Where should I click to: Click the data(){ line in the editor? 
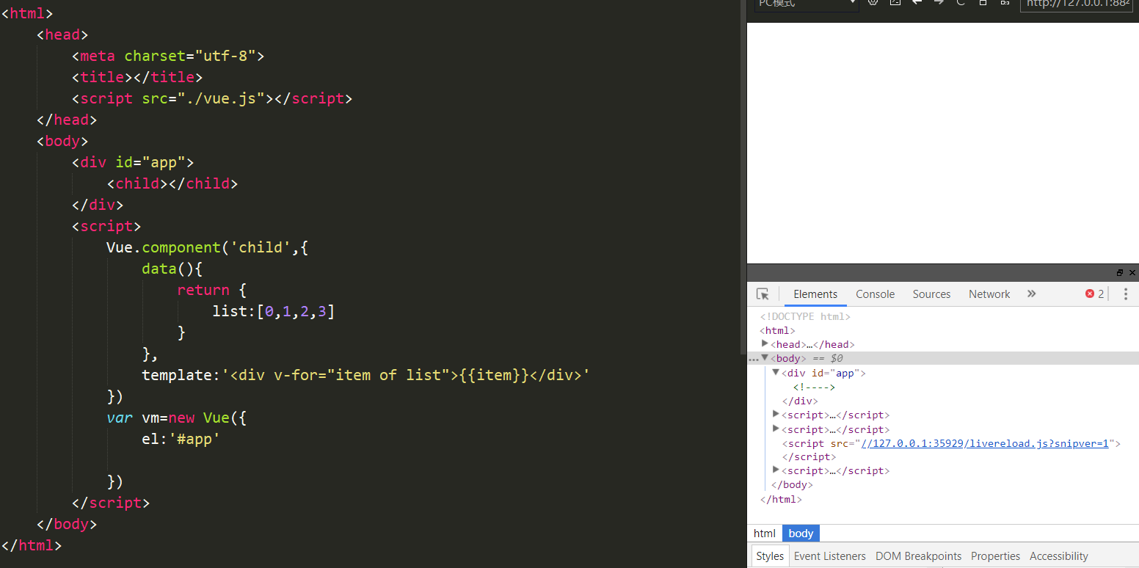pyautogui.click(x=172, y=269)
